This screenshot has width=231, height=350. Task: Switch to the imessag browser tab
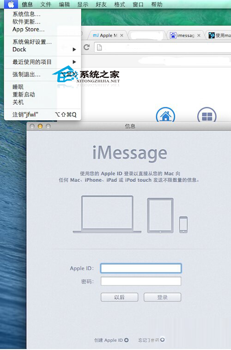click(x=185, y=35)
